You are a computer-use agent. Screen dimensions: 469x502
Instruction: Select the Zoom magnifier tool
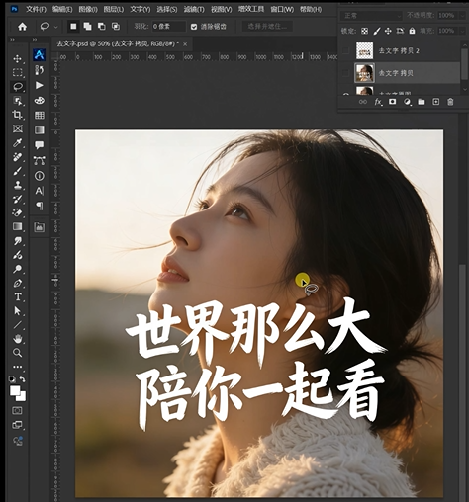click(17, 353)
